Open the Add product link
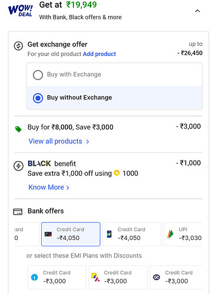217x294 pixels. (99, 54)
